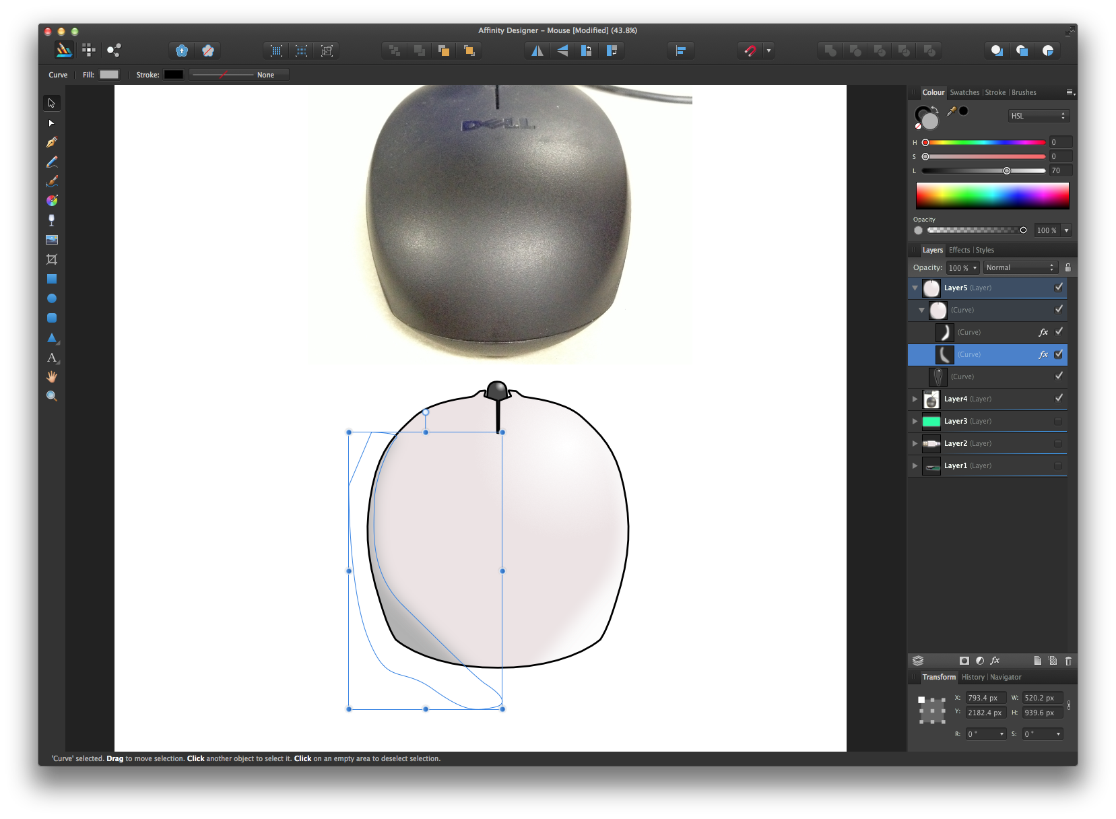
Task: Toggle visibility of Layer4
Action: (x=1059, y=399)
